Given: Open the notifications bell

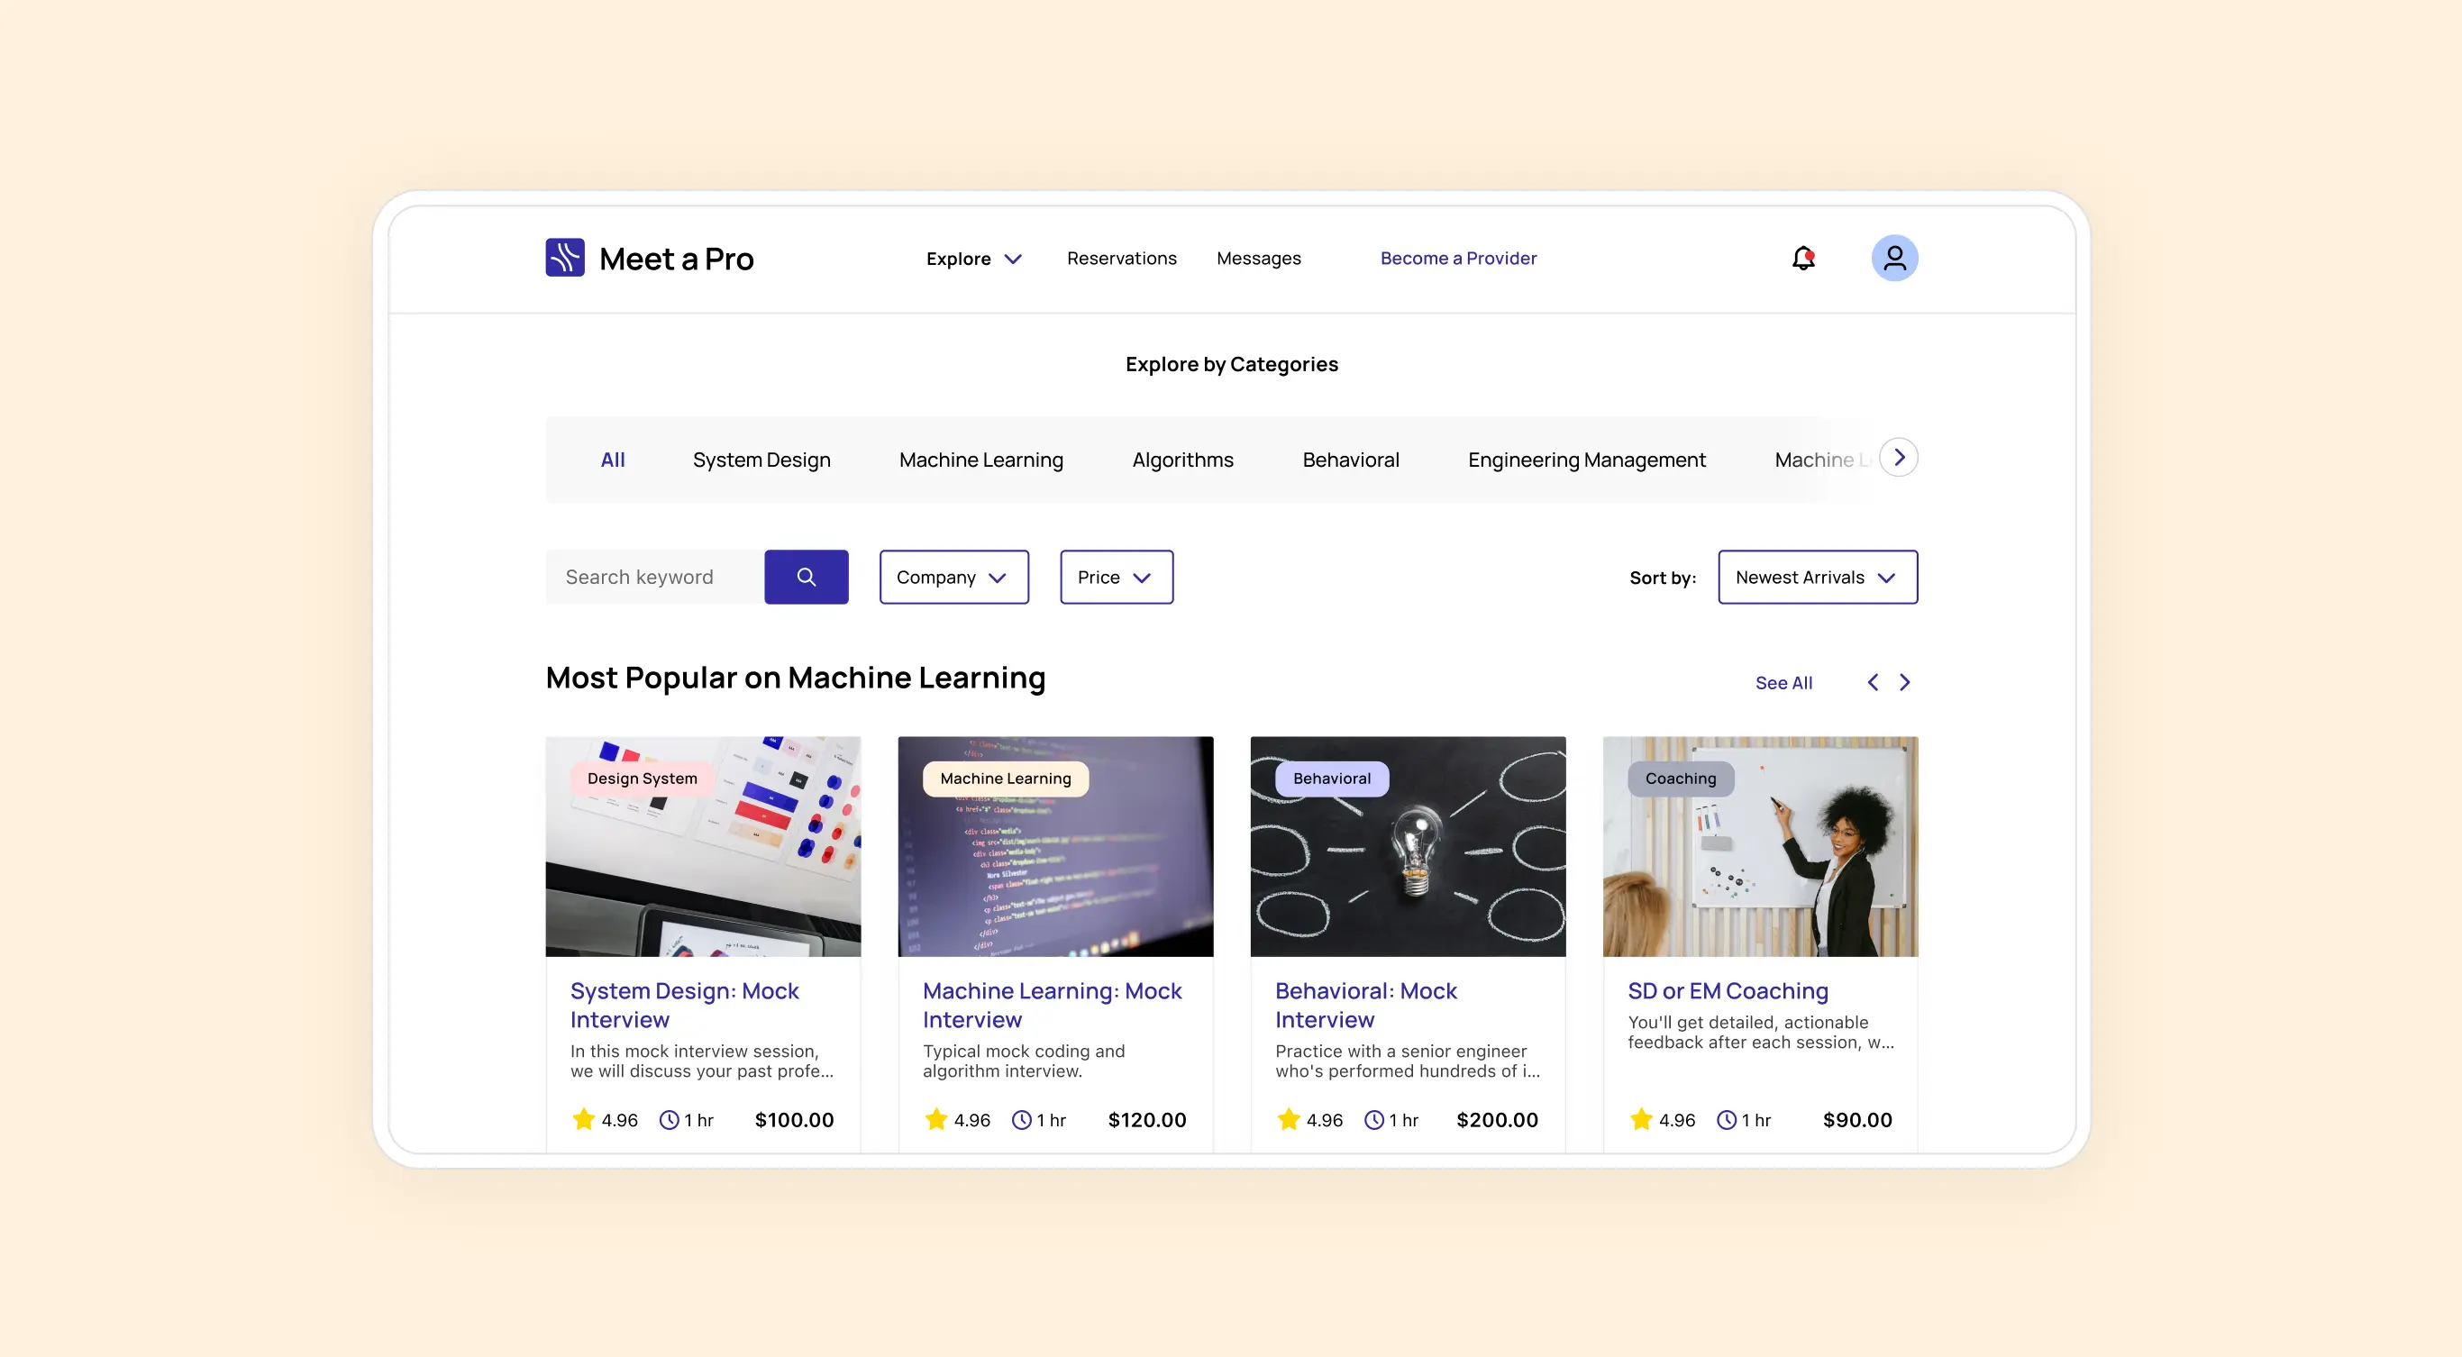Looking at the screenshot, I should tap(1802, 258).
